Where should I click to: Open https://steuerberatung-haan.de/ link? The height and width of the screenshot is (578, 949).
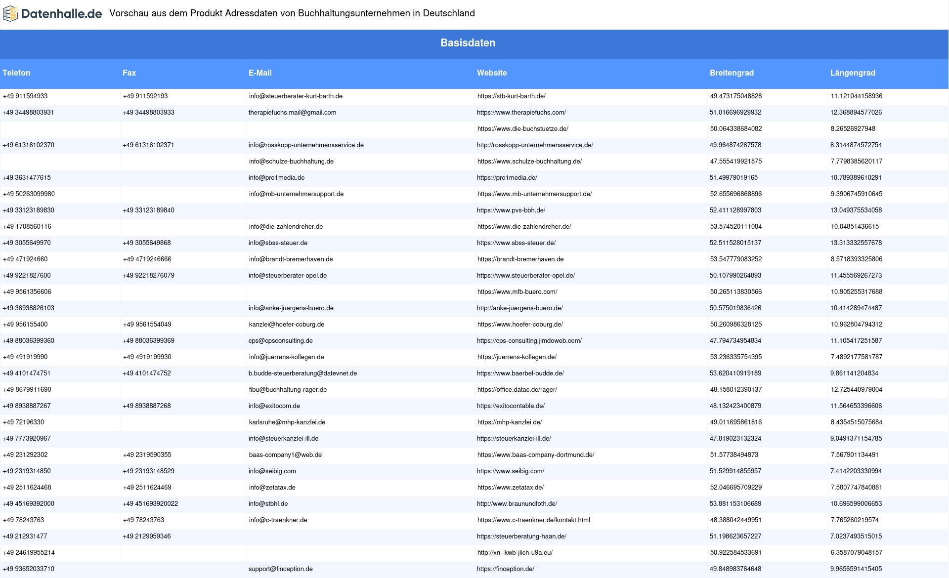521,537
